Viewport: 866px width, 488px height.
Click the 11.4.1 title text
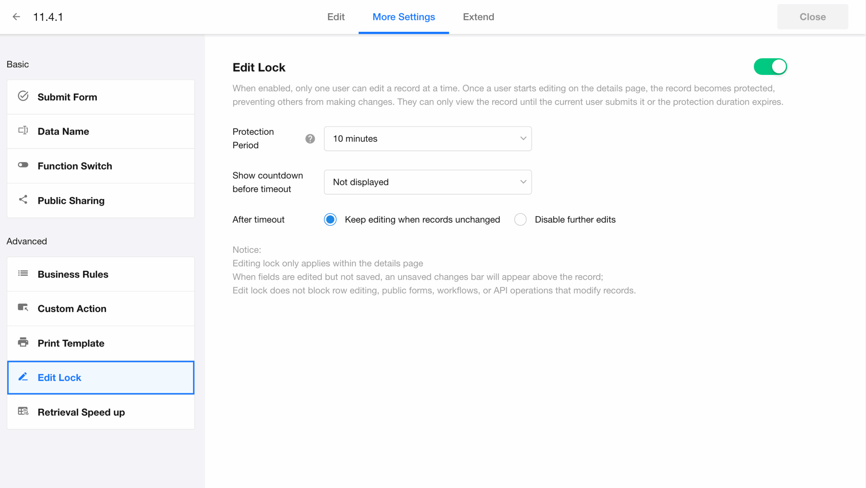[48, 17]
